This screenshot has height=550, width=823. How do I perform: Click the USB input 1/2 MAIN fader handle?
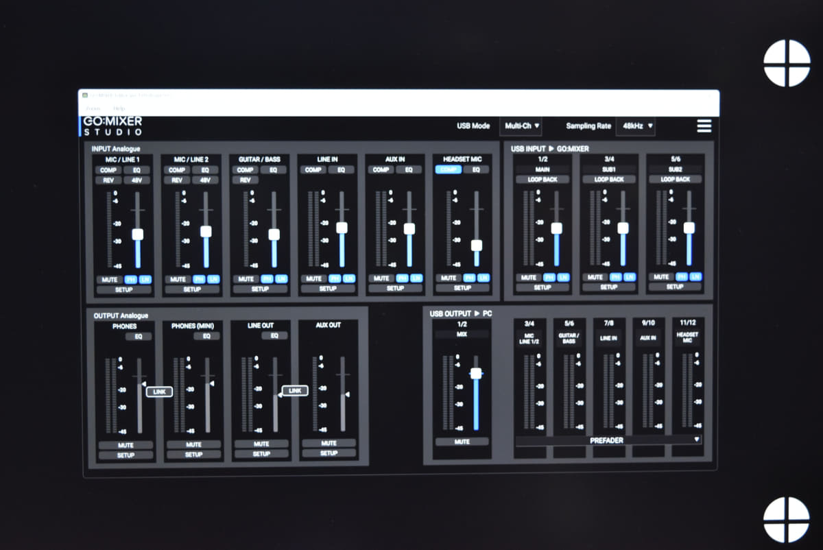point(556,228)
